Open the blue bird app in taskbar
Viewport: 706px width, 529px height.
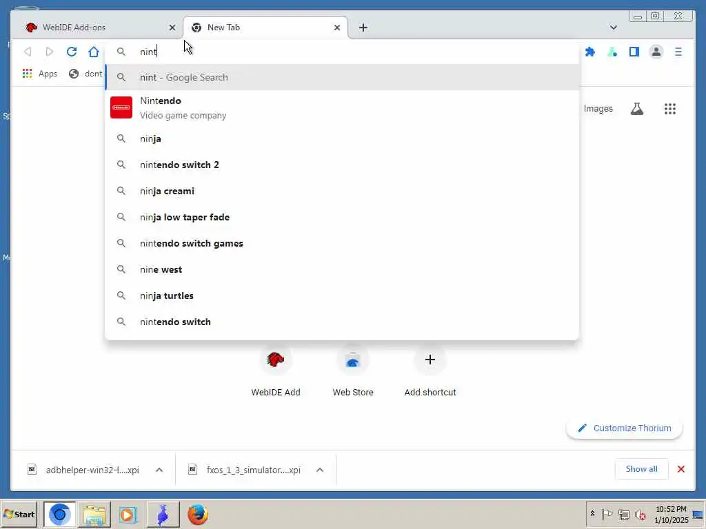click(x=163, y=514)
